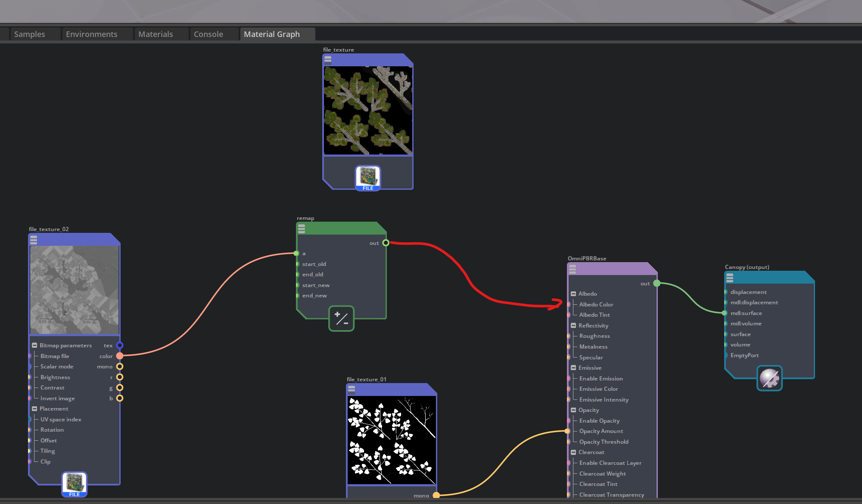This screenshot has width=862, height=504.
Task: Click the color output swatch on file_texture_02
Action: click(x=120, y=356)
